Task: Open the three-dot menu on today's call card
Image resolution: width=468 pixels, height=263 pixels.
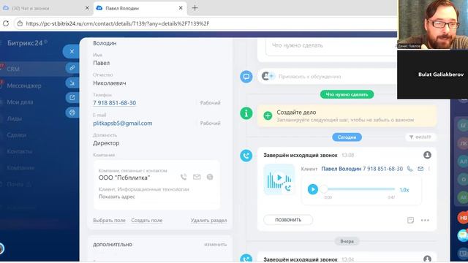Action: 425,221
